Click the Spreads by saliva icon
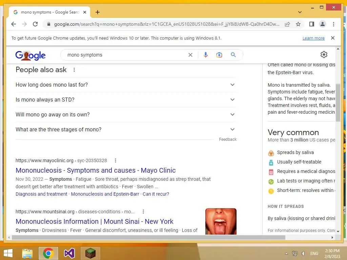This screenshot has width=347, height=260. (x=271, y=153)
